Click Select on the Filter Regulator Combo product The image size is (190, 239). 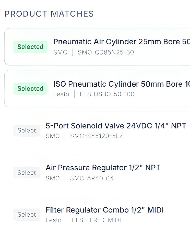pos(27,215)
